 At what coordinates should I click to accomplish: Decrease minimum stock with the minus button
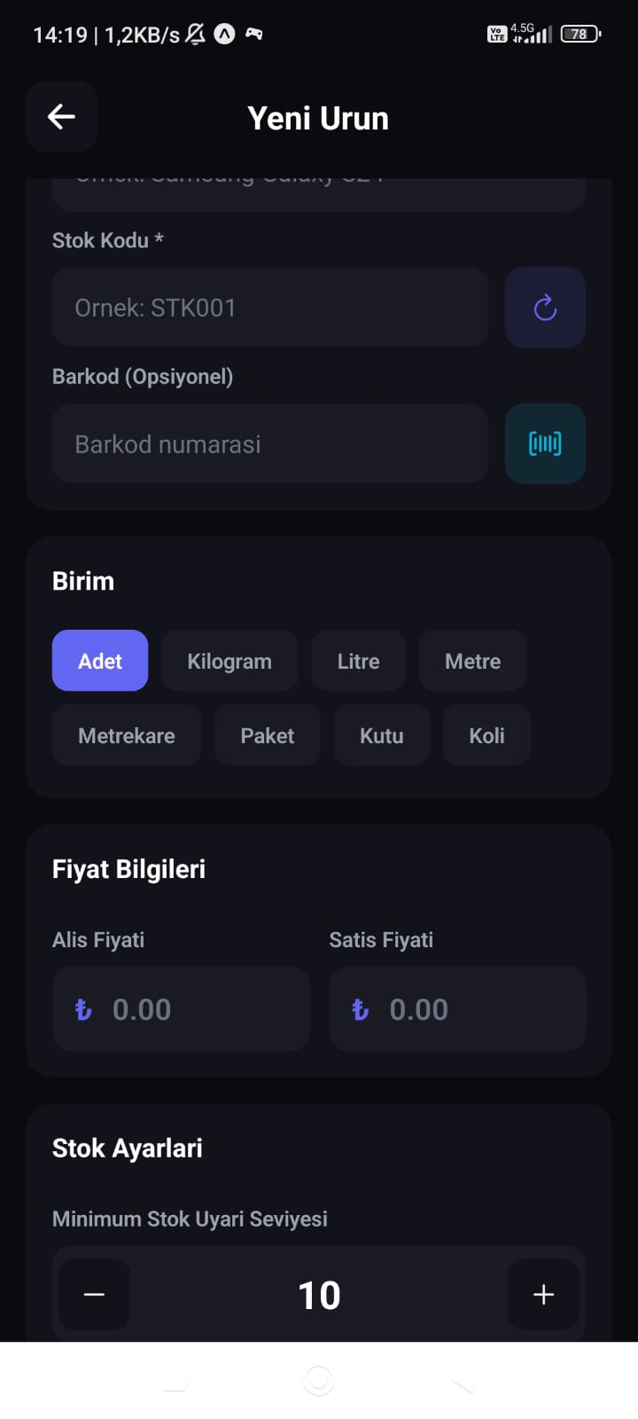[x=93, y=1295]
